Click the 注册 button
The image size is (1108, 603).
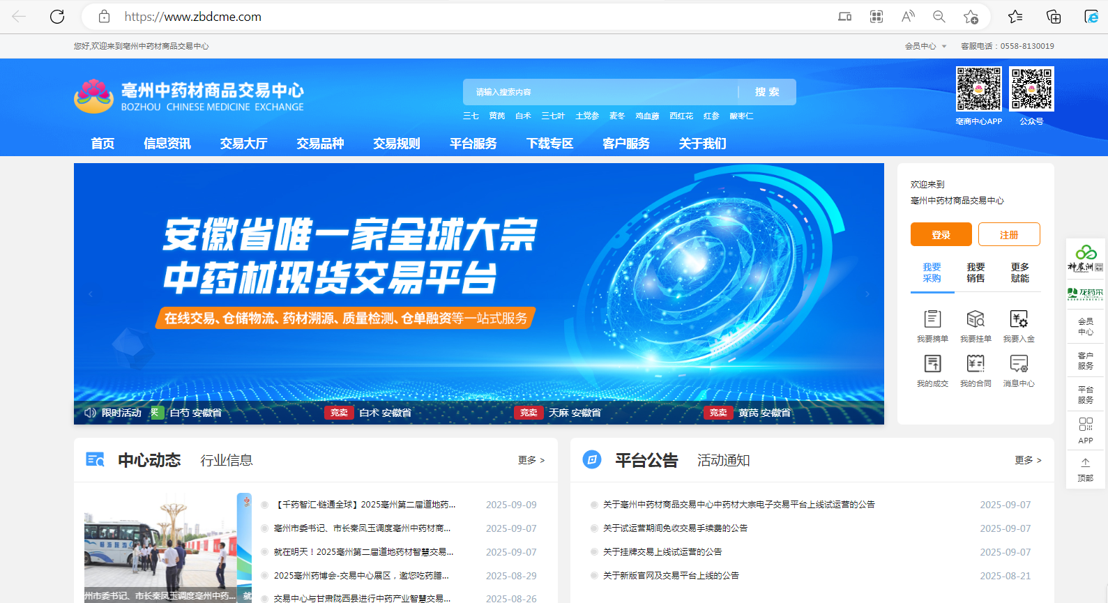pyautogui.click(x=1009, y=235)
